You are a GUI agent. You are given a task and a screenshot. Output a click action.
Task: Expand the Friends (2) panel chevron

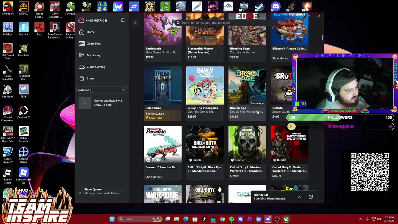(300, 197)
